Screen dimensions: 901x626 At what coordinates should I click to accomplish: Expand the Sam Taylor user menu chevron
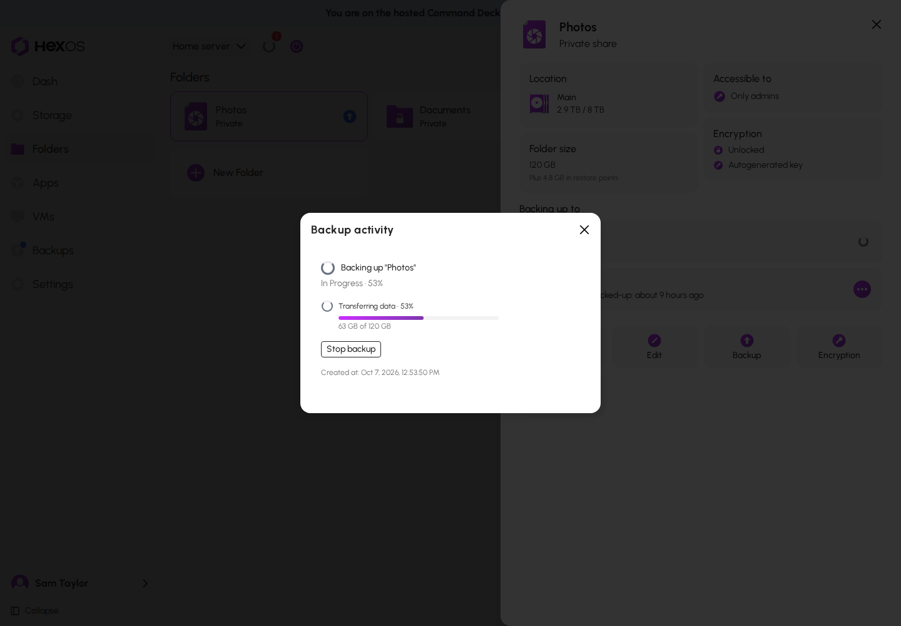tap(145, 583)
